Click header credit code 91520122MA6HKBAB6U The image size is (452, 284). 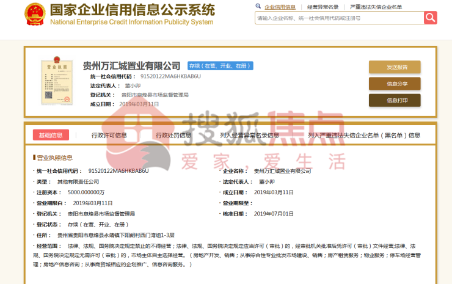(170, 76)
